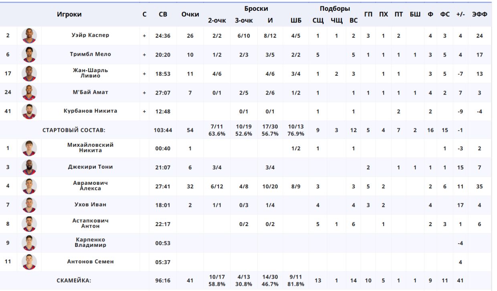The width and height of the screenshot is (497, 291).
Task: Click Джекири Тони's avatar
Action: click(x=29, y=167)
